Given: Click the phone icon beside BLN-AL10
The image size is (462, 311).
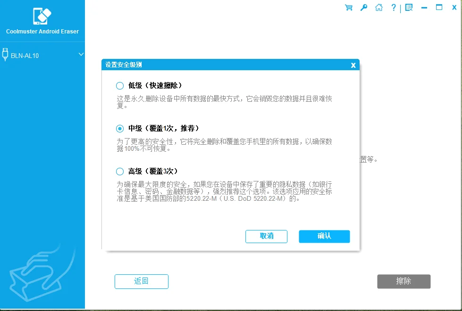Looking at the screenshot, I should (5, 54).
